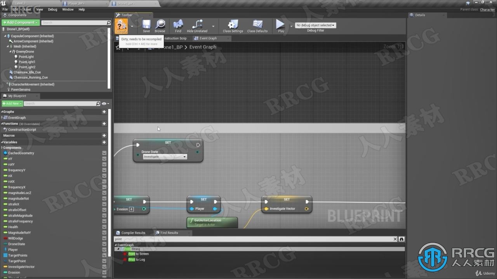Toggle visibility of strafeX variable
Image resolution: width=497 pixels, height=279 pixels.
[x=104, y=204]
